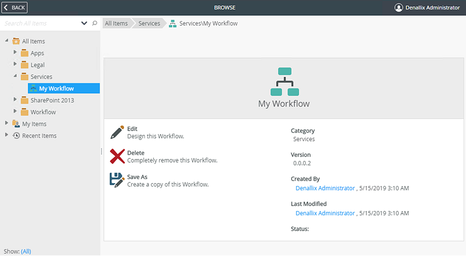The height and width of the screenshot is (256, 466).
Task: Expand the Legal folder node
Action: click(15, 65)
